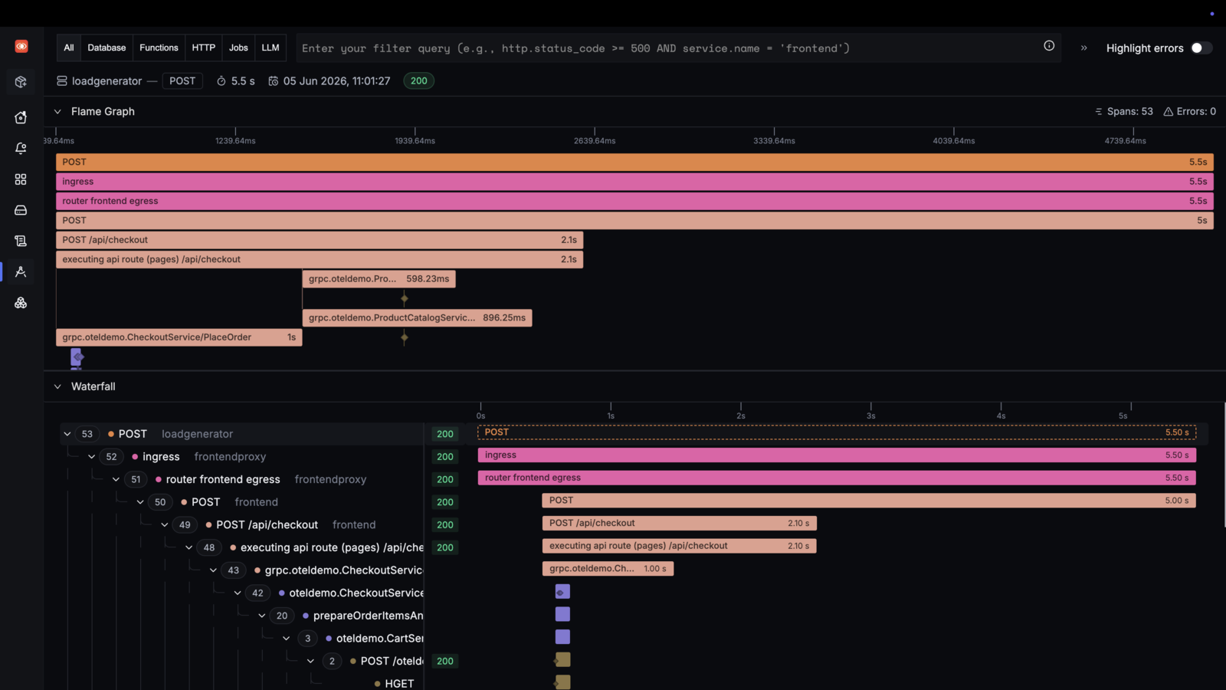Go to the Home sidebar icon
This screenshot has width=1226, height=690.
[x=21, y=117]
